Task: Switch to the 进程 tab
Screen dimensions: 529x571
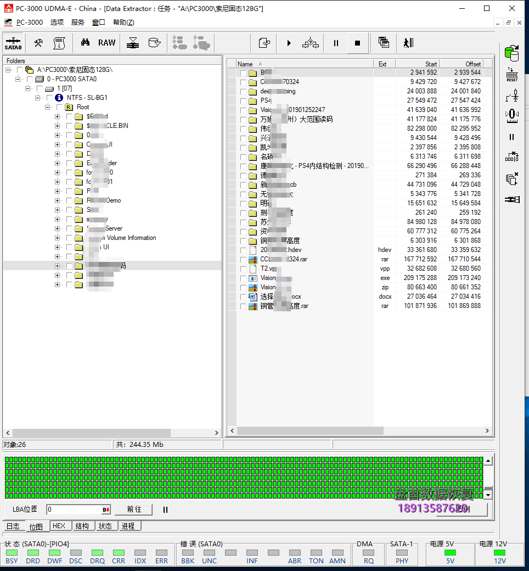Action: pyautogui.click(x=128, y=526)
